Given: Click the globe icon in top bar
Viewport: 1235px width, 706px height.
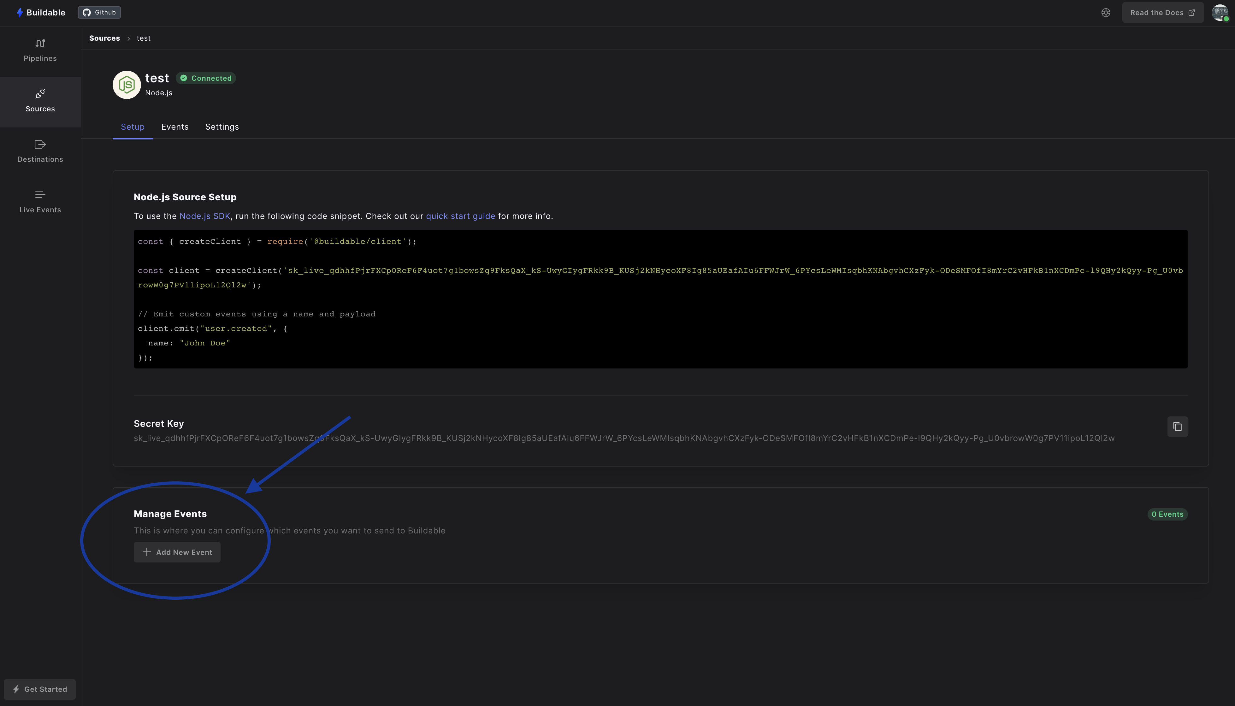Looking at the screenshot, I should (x=1106, y=13).
